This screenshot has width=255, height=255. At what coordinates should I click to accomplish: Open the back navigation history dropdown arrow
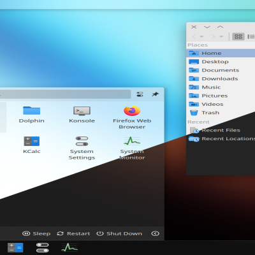[201, 36]
